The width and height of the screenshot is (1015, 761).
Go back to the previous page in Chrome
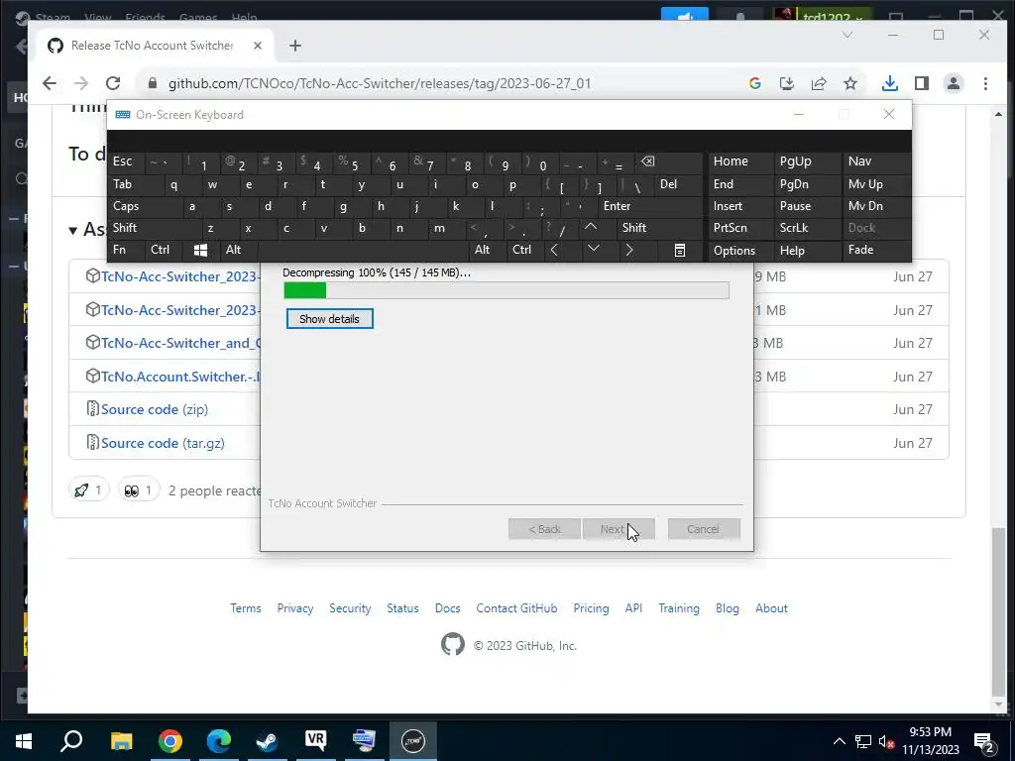pyautogui.click(x=50, y=83)
